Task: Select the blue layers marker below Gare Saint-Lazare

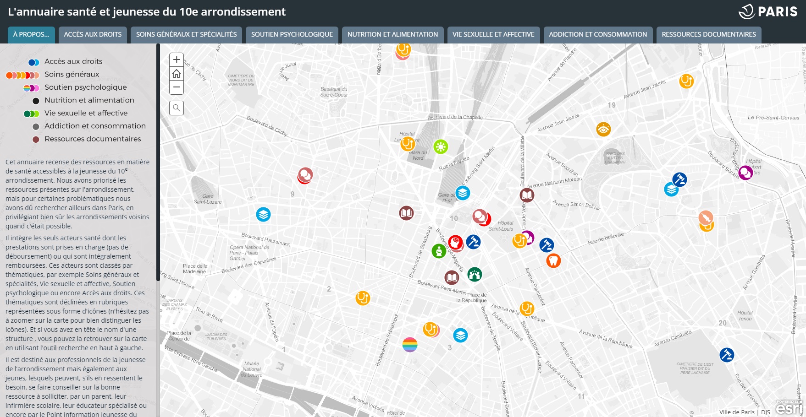Action: click(263, 214)
